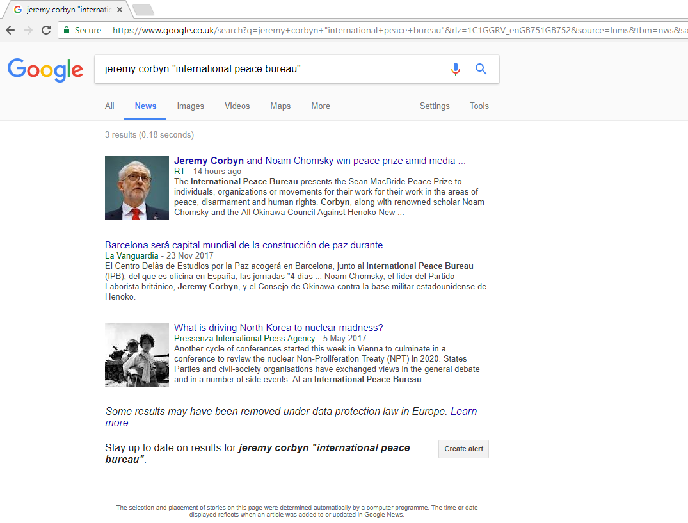
Task: Open the Barcelona será capital mundial article
Action: click(249, 245)
